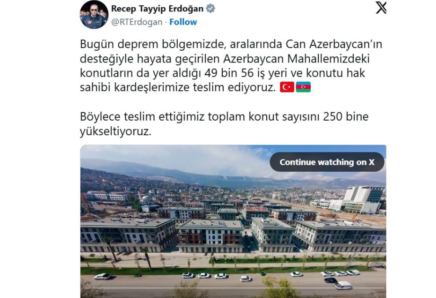Click the tall white building in the video
This screenshot has width=436, height=298.
point(364,199)
